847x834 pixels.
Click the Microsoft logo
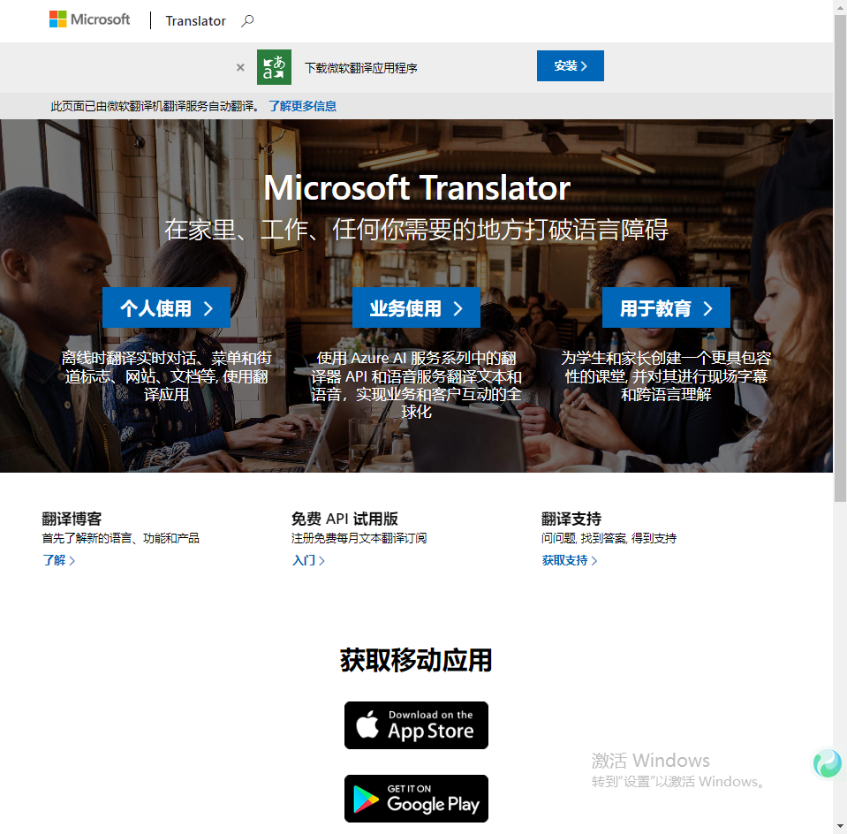(90, 19)
